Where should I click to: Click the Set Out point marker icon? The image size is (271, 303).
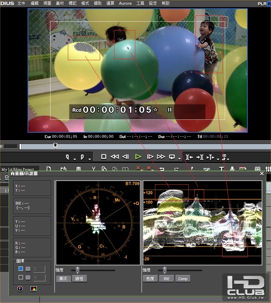click(x=82, y=157)
